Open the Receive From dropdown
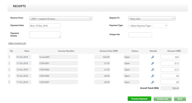This screenshot has height=103, width=192. 61,18
